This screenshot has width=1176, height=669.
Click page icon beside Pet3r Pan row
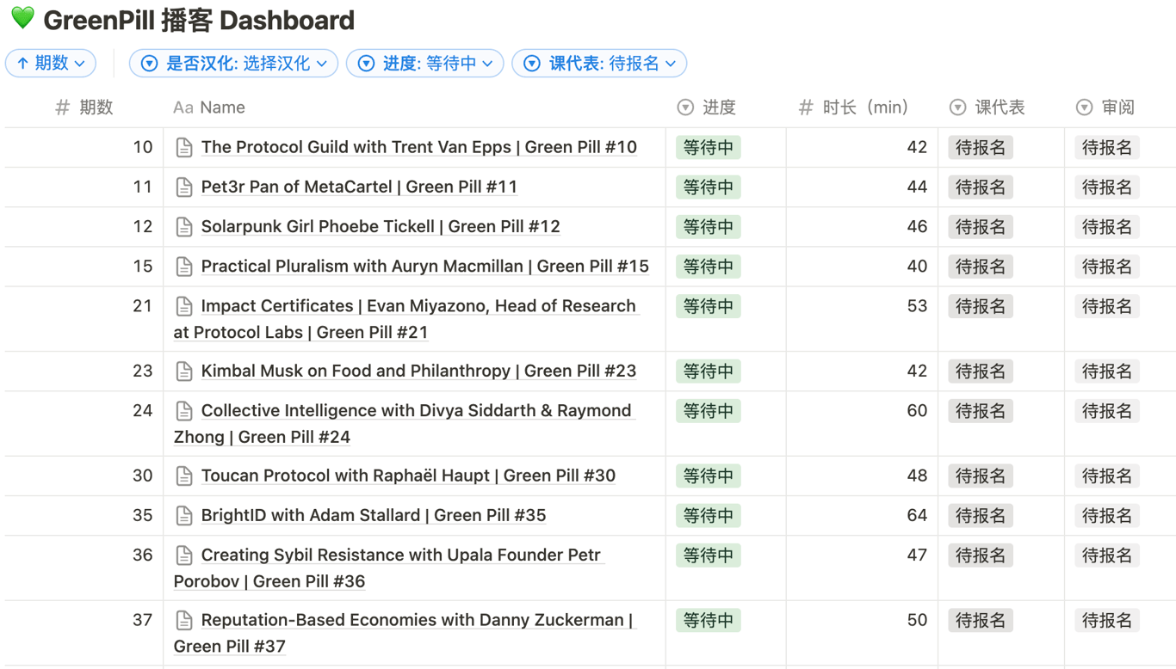click(184, 187)
